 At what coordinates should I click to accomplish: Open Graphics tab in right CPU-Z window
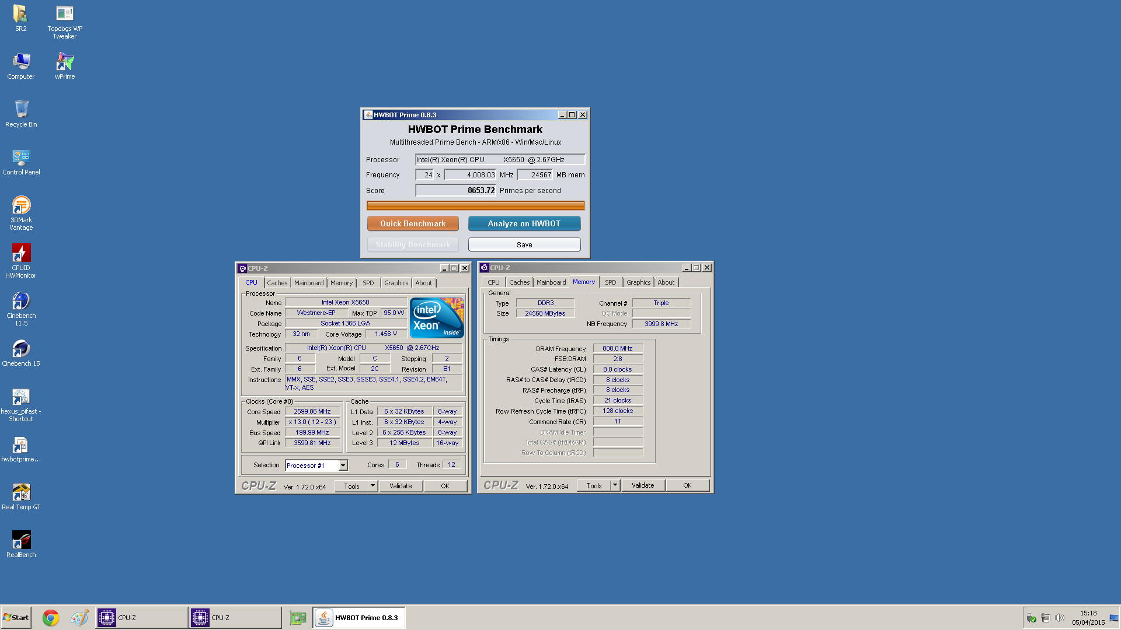(638, 282)
